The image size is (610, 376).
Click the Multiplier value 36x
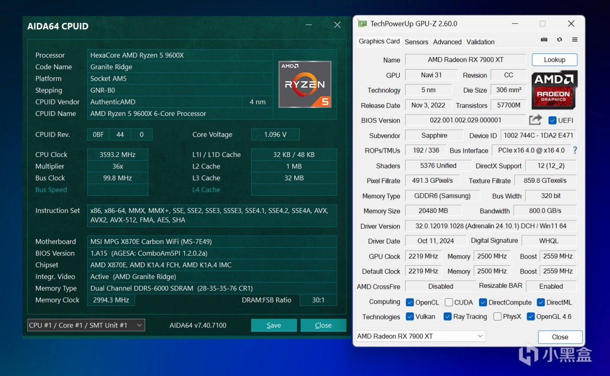[x=118, y=166]
